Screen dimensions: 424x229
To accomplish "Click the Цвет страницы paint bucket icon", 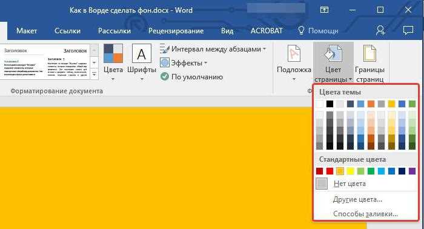I will coord(333,54).
